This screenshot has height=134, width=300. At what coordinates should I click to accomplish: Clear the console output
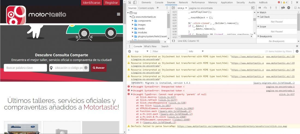coord(130,51)
